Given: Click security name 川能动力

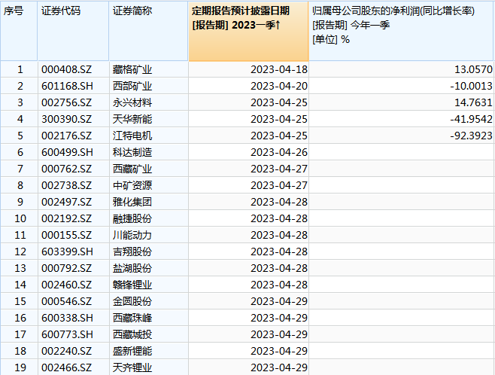Looking at the screenshot, I should (x=132, y=235).
